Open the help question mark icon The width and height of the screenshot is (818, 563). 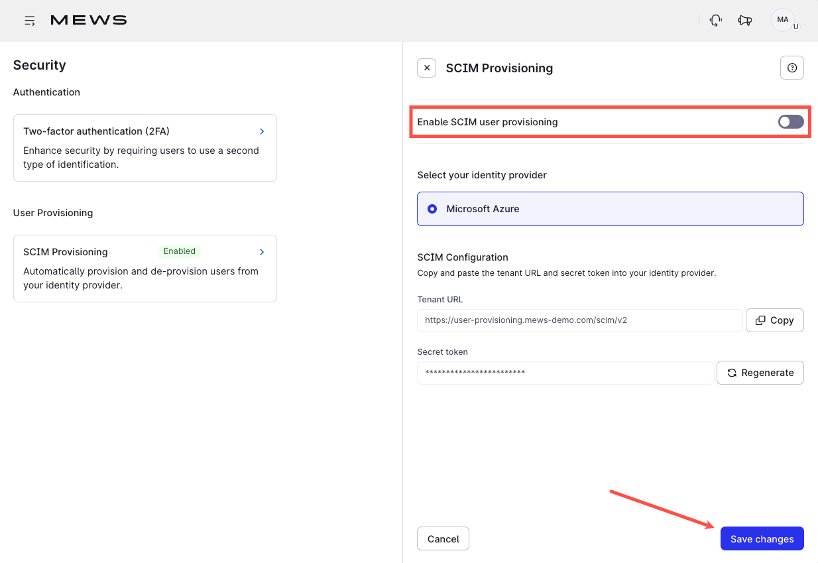792,68
